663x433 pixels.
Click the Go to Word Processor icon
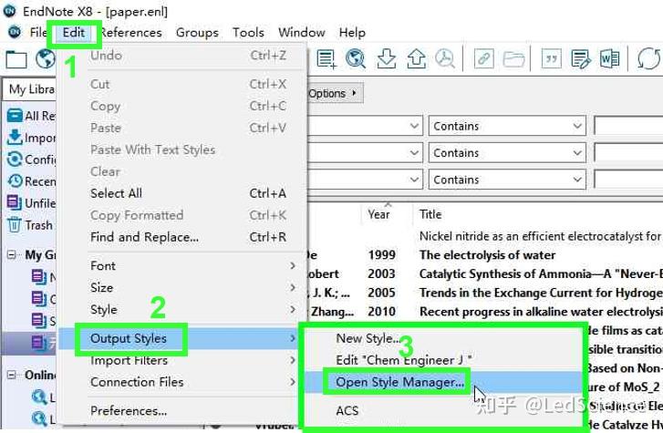pos(610,58)
